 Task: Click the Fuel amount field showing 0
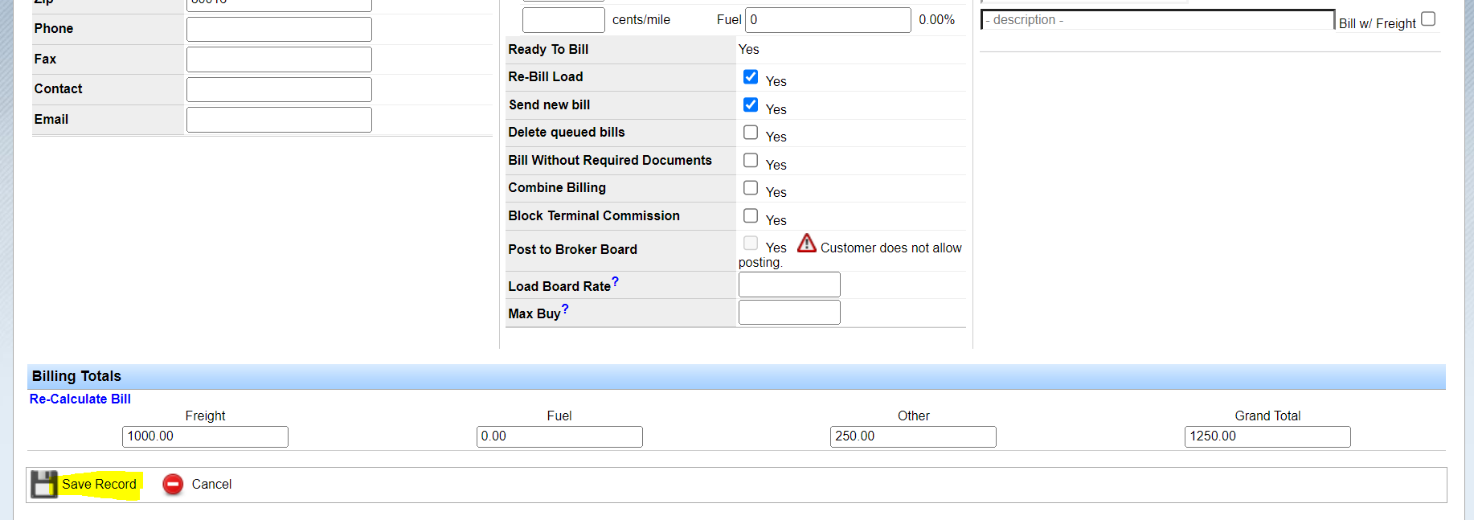829,20
